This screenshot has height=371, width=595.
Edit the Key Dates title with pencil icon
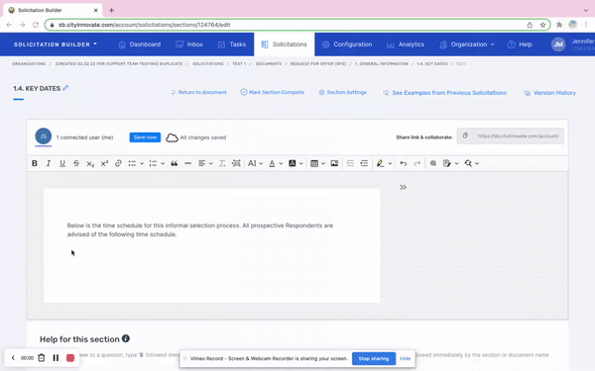coord(65,88)
